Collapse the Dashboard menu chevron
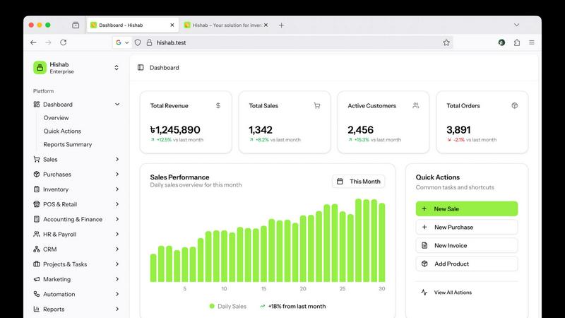The image size is (565, 318). coord(117,104)
